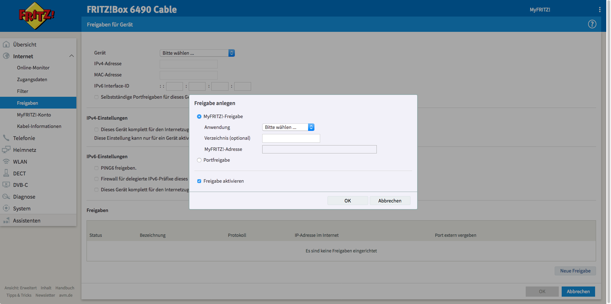Image resolution: width=611 pixels, height=304 pixels.
Task: Click the Übersicht house icon
Action: [6, 45]
